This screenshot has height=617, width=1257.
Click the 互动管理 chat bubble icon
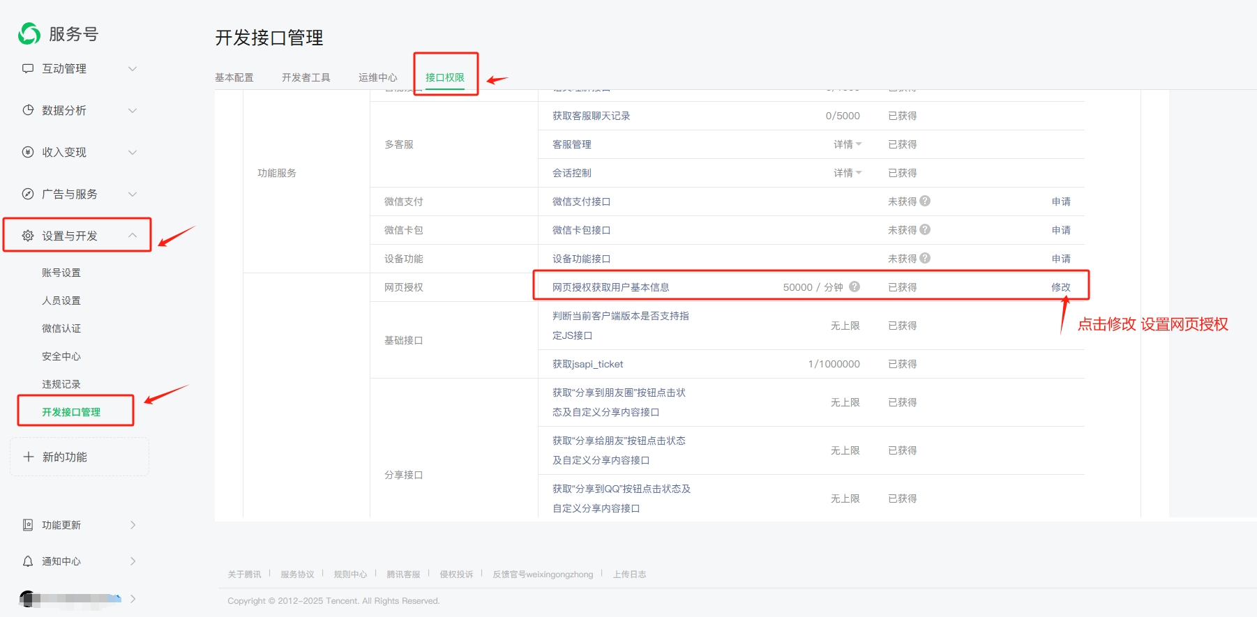[x=28, y=68]
